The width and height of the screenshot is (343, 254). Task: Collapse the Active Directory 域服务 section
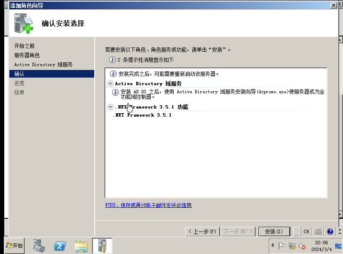[x=110, y=83]
